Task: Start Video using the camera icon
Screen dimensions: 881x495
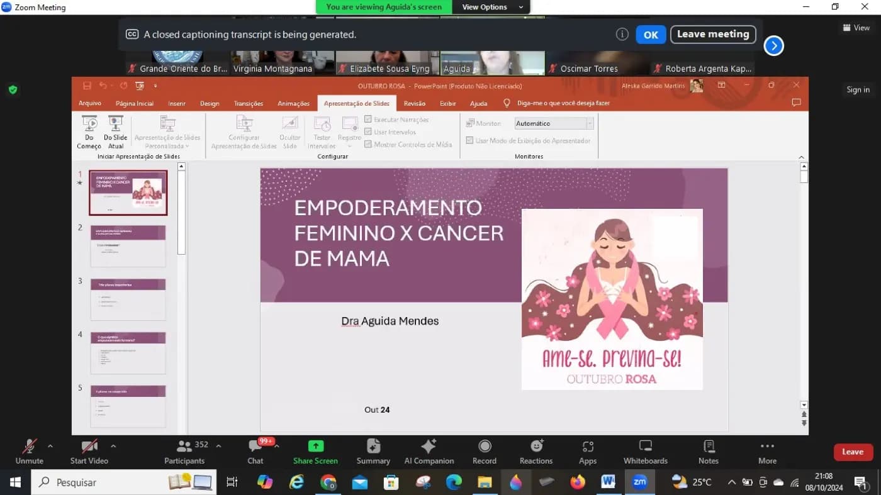Action: 89,452
